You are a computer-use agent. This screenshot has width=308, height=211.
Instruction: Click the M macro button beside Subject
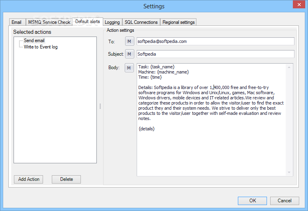(129, 54)
